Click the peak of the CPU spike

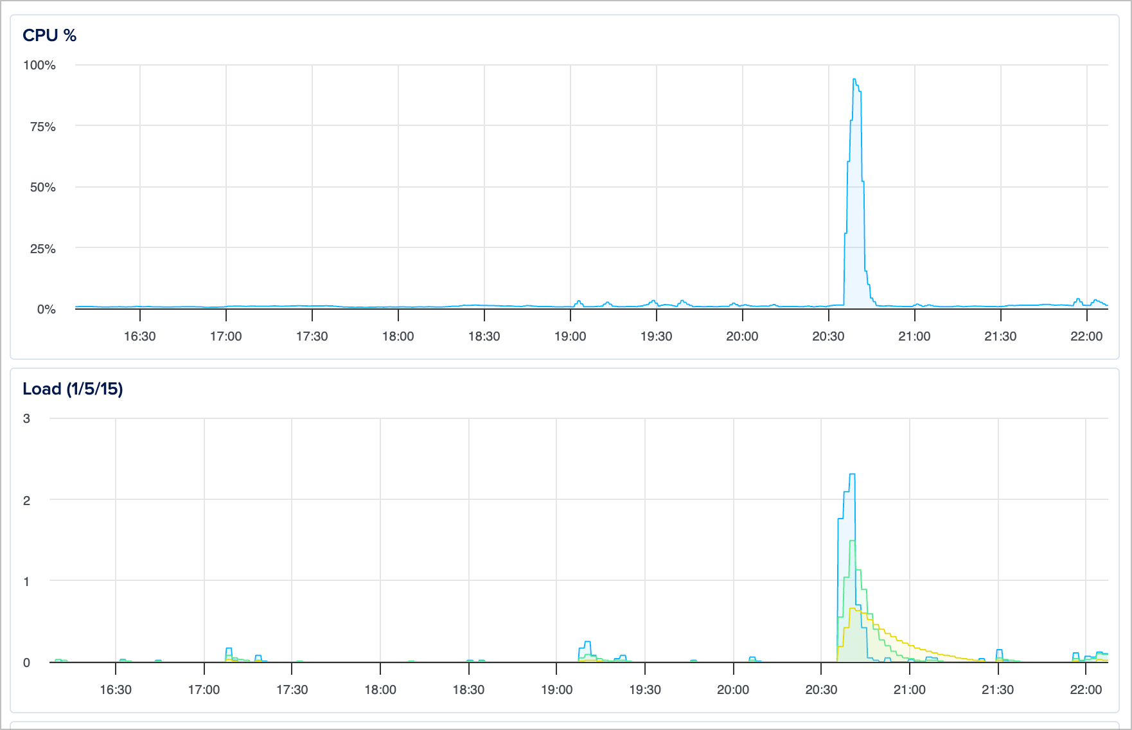pos(854,80)
